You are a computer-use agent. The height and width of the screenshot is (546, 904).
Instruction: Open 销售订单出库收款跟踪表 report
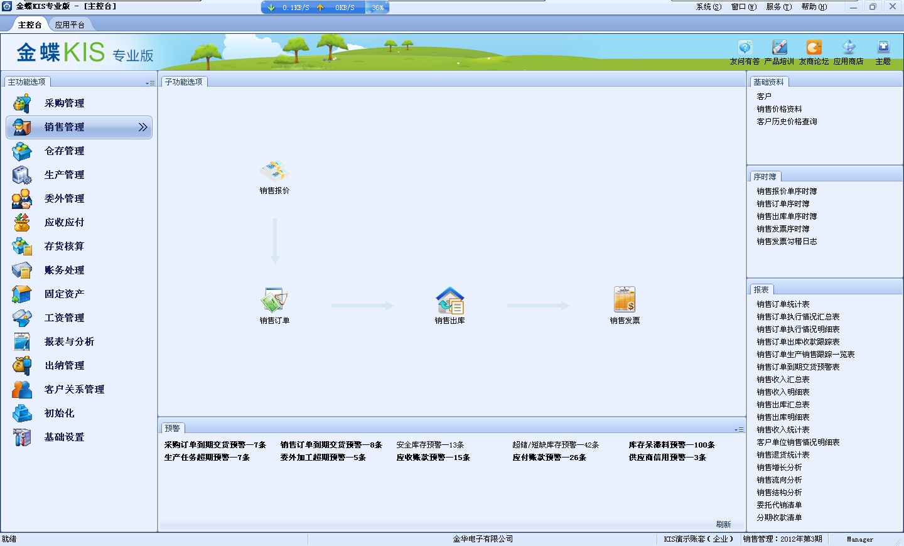798,342
